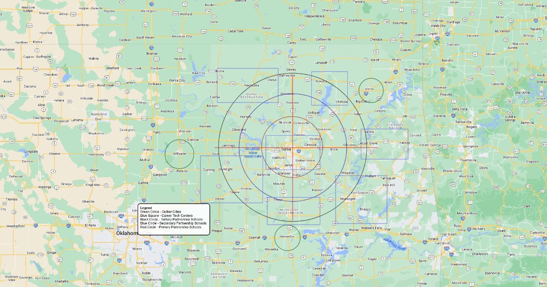This screenshot has height=287, width=547.
Task: Click the Tahlequah town label
Action: pos(388,178)
